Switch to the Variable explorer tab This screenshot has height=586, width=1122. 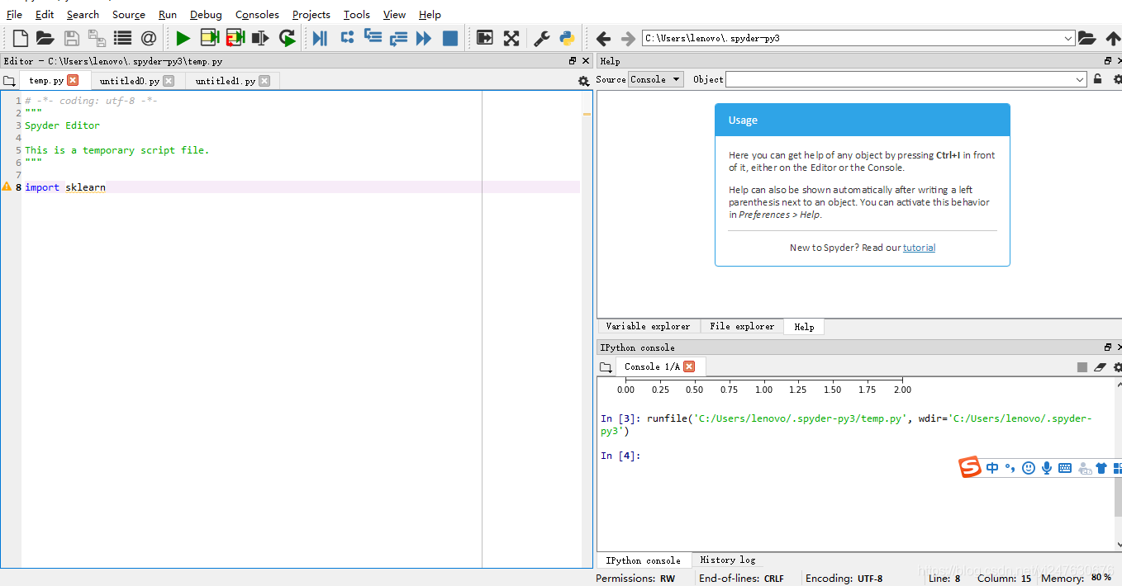(x=648, y=326)
